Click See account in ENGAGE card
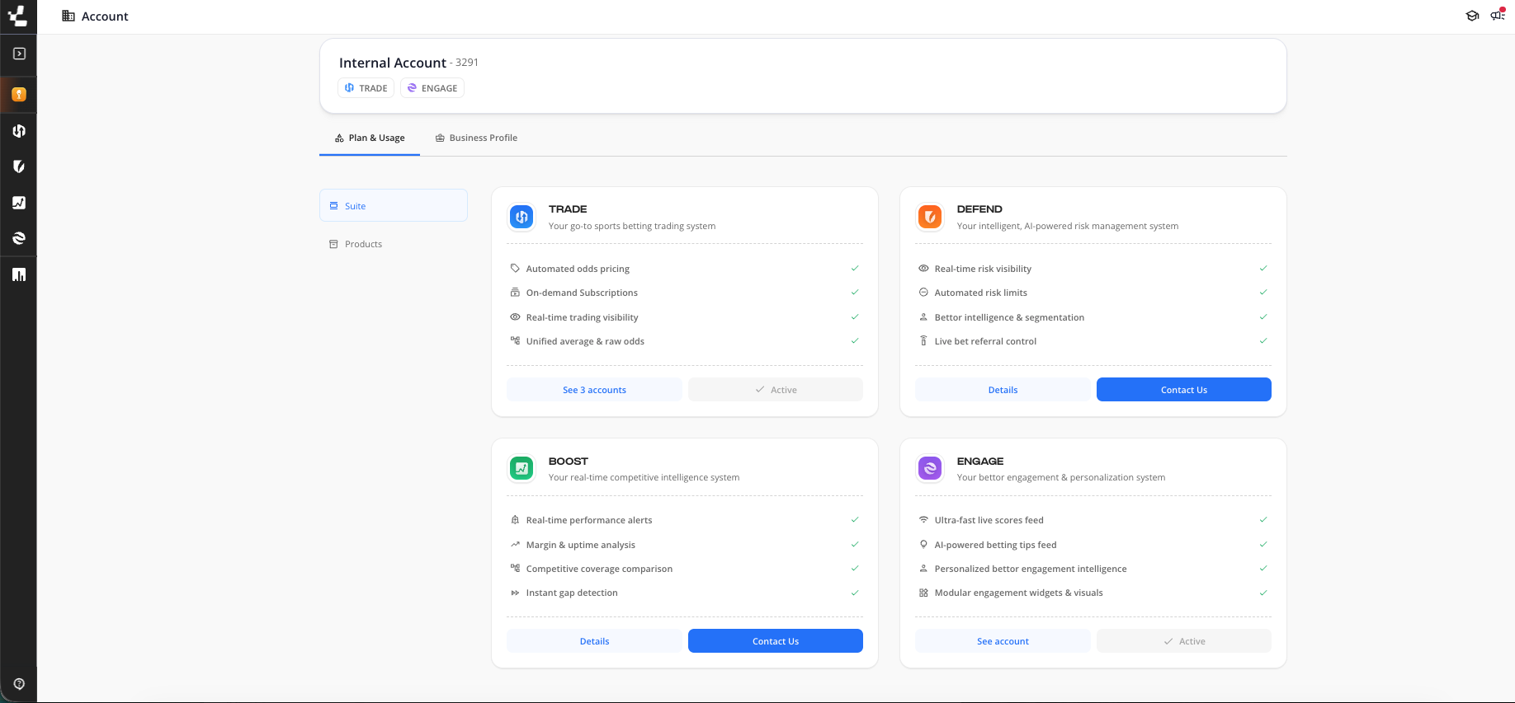The height and width of the screenshot is (703, 1515). coord(1003,641)
